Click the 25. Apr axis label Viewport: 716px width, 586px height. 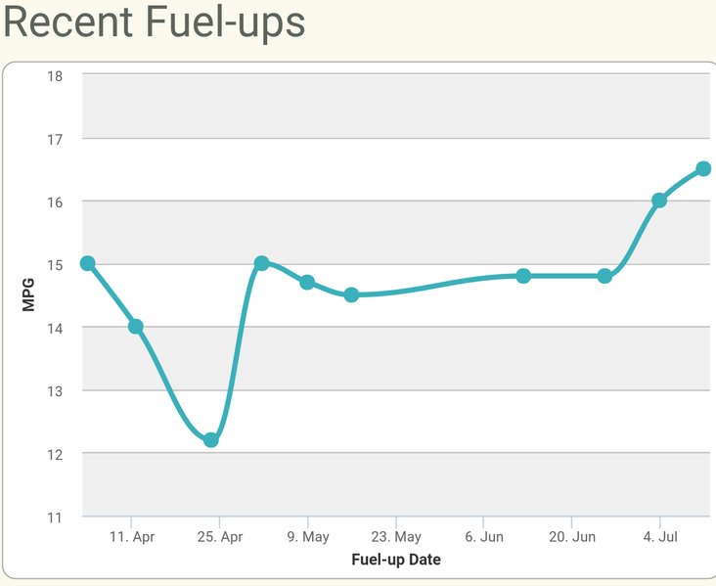point(220,537)
